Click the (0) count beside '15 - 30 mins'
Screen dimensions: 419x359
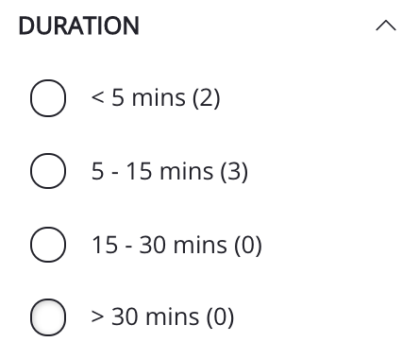248,245
